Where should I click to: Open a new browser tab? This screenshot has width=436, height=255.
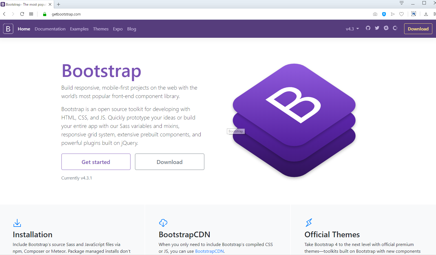(58, 5)
